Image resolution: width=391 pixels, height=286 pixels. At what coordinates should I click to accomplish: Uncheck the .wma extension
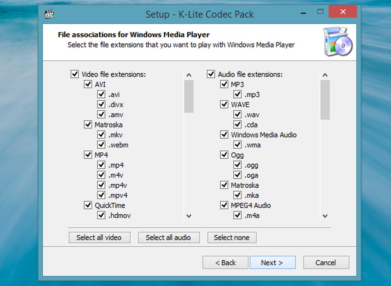coord(237,145)
